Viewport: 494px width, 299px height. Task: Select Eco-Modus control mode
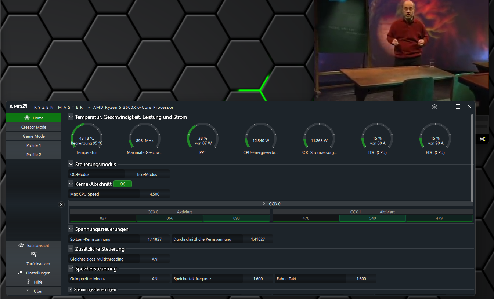pos(147,174)
